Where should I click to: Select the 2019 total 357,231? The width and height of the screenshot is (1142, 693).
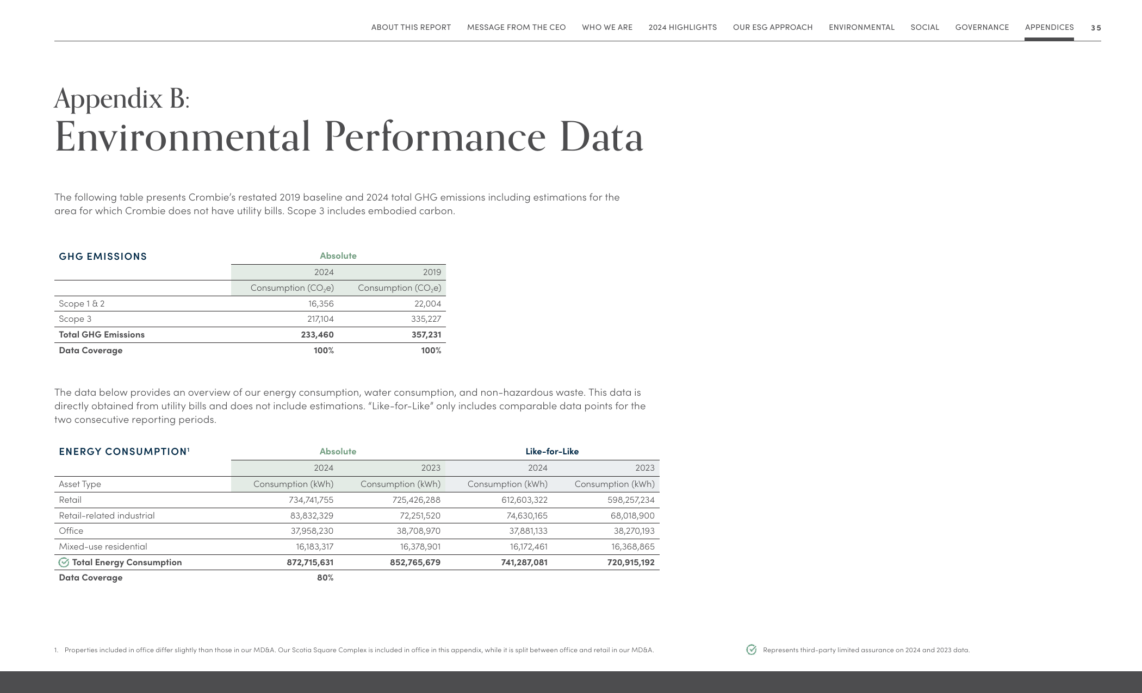click(x=426, y=335)
